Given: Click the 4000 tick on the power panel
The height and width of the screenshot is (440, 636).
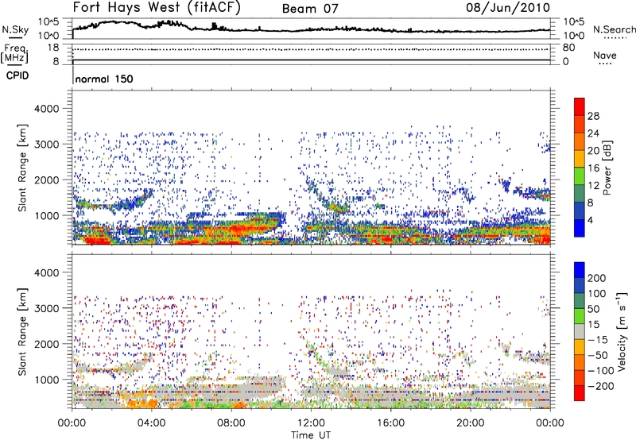Looking at the screenshot, I should (x=47, y=109).
